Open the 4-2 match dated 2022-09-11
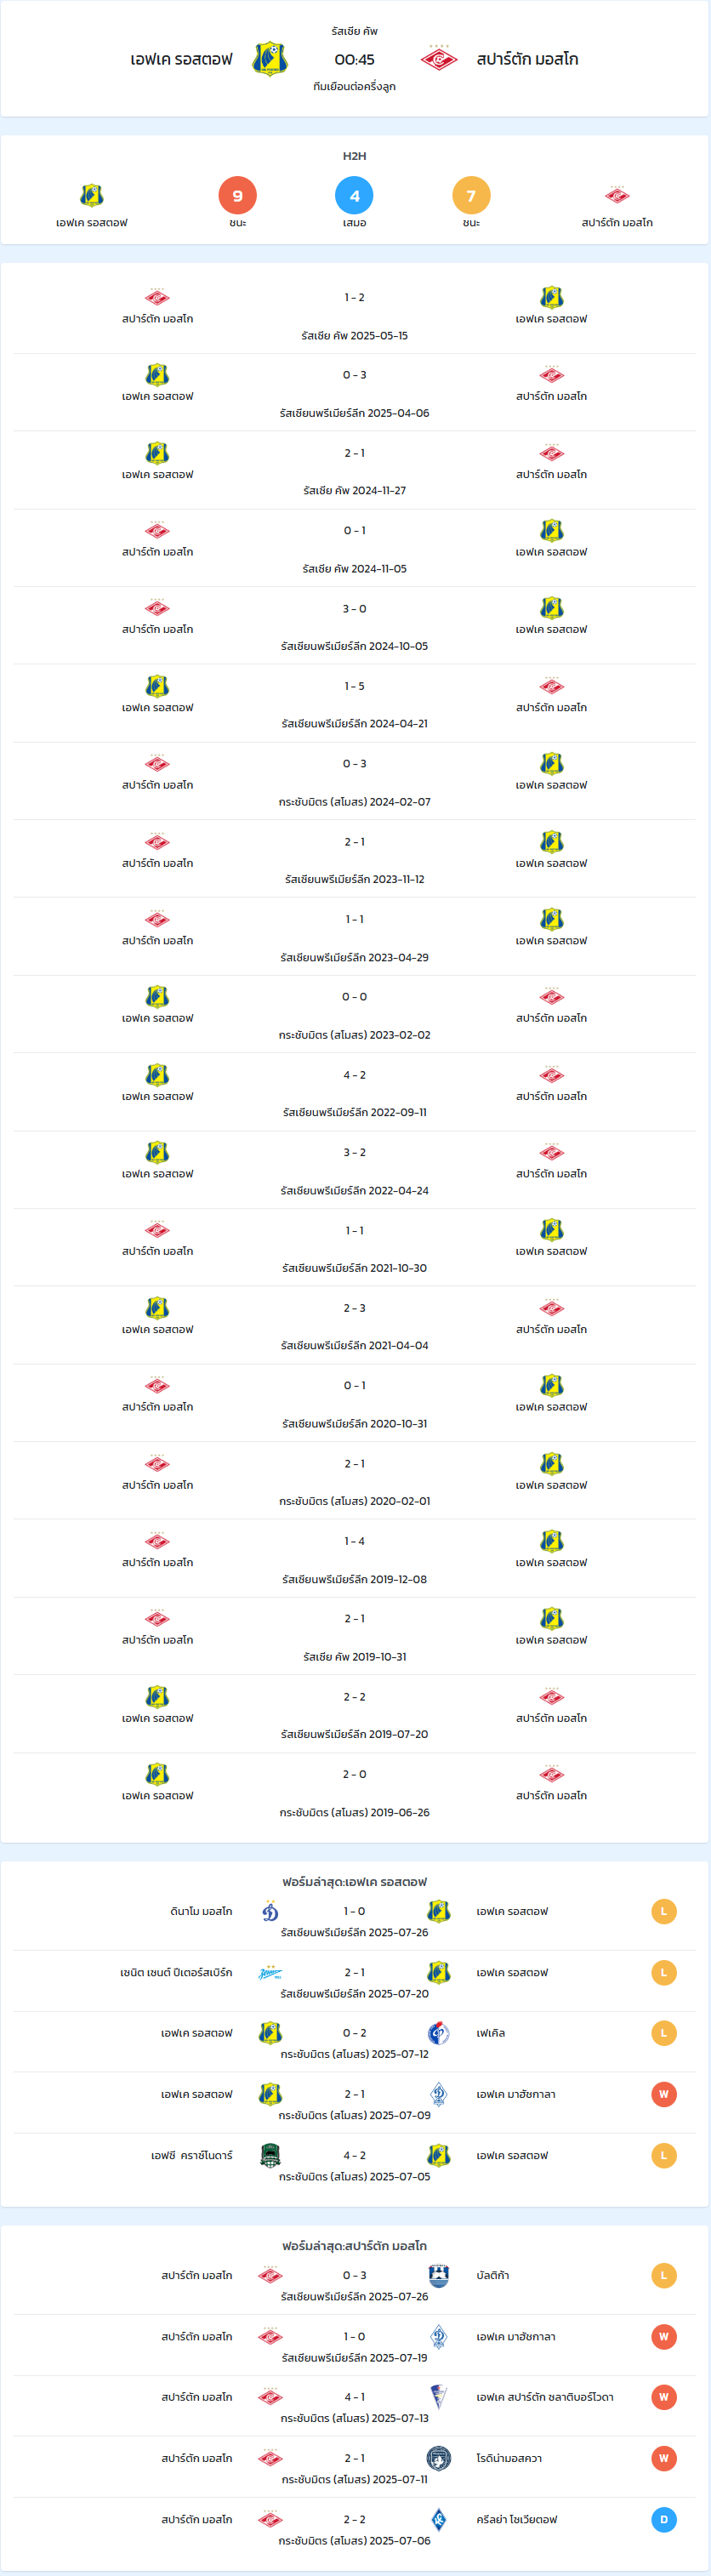This screenshot has height=2576, width=711. [x=354, y=1093]
